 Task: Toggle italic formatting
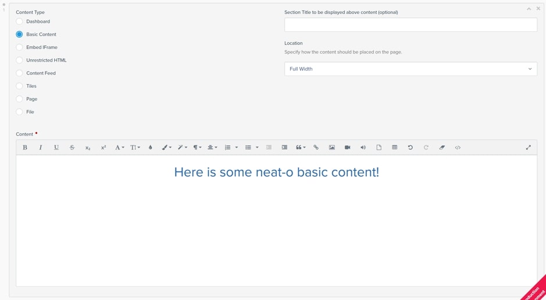pos(40,148)
